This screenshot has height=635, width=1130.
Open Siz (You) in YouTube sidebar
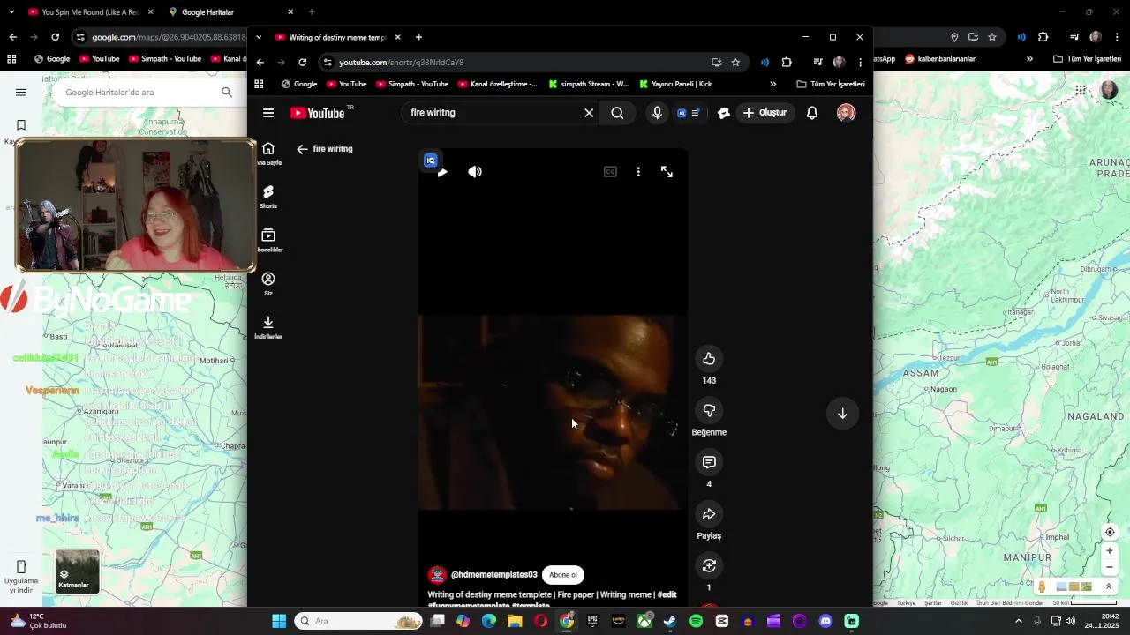(268, 284)
